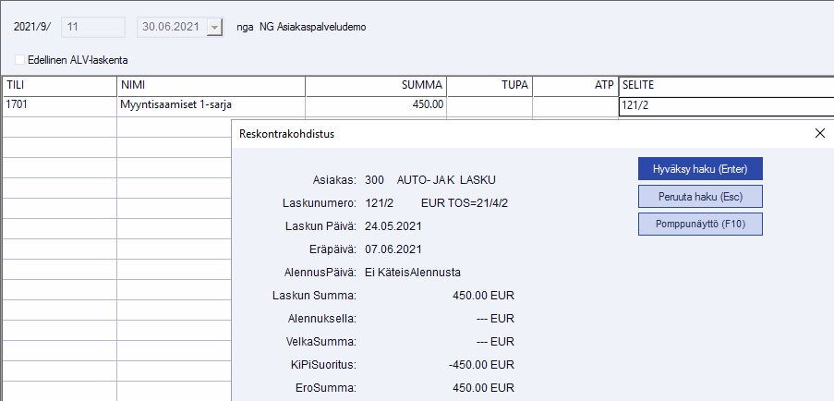Click the SELITE field containing 121/2

725,105
